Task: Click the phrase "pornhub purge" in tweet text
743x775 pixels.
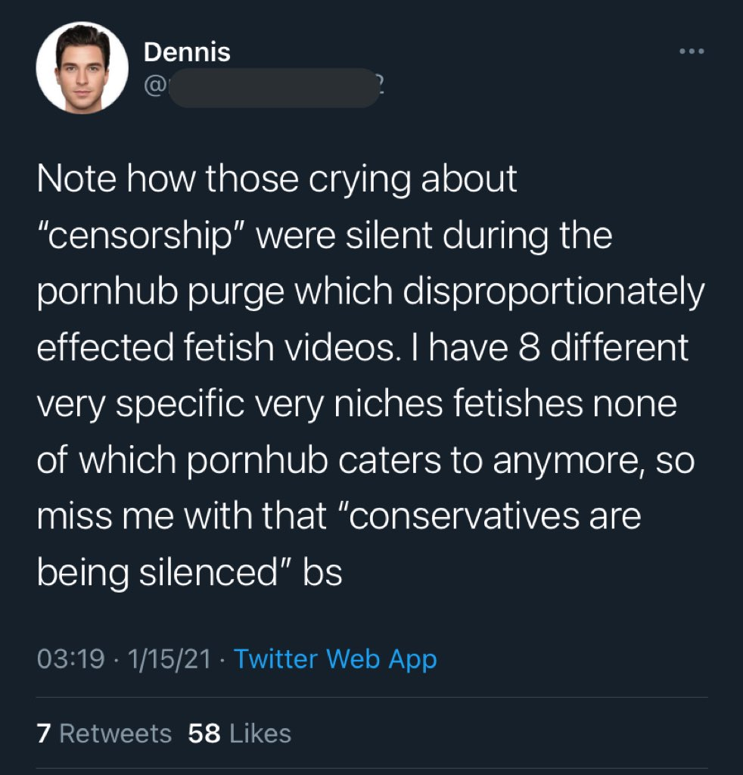Action: pyautogui.click(x=160, y=293)
